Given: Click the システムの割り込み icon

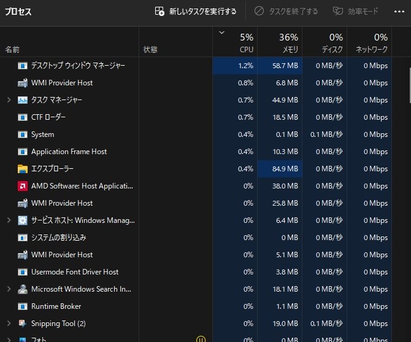Looking at the screenshot, I should pos(23,238).
